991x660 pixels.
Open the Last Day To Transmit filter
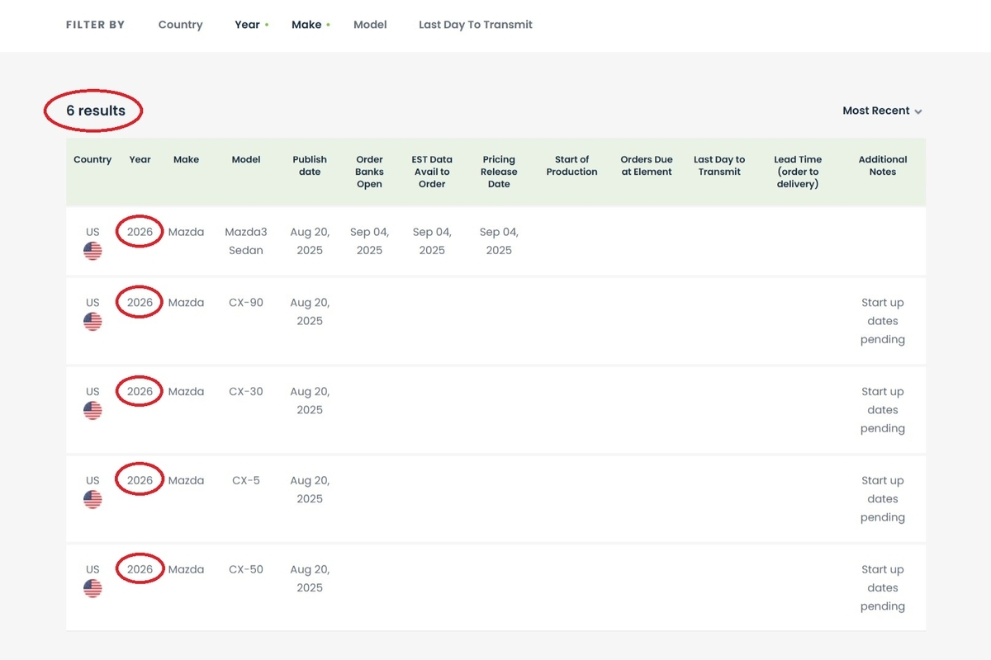point(475,25)
